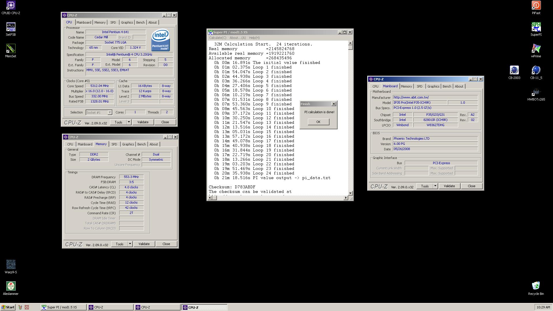Click first quick launch icon next to Start
The width and height of the screenshot is (553, 311).
(20, 307)
